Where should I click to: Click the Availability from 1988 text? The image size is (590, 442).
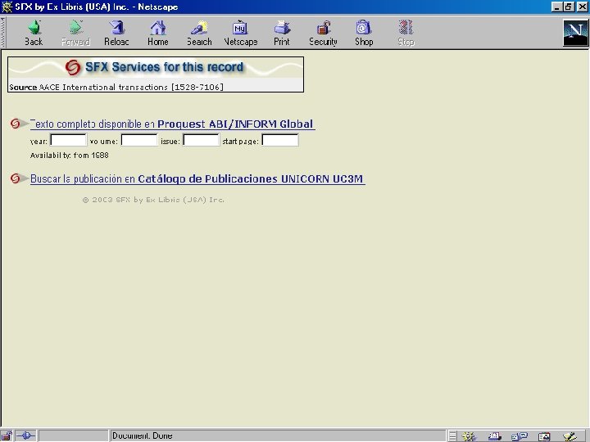click(69, 156)
